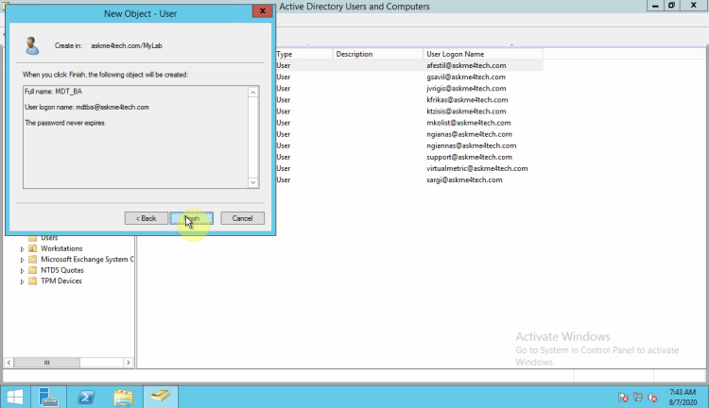Click the TPM Devices folder icon
709x408 pixels.
[x=33, y=280]
